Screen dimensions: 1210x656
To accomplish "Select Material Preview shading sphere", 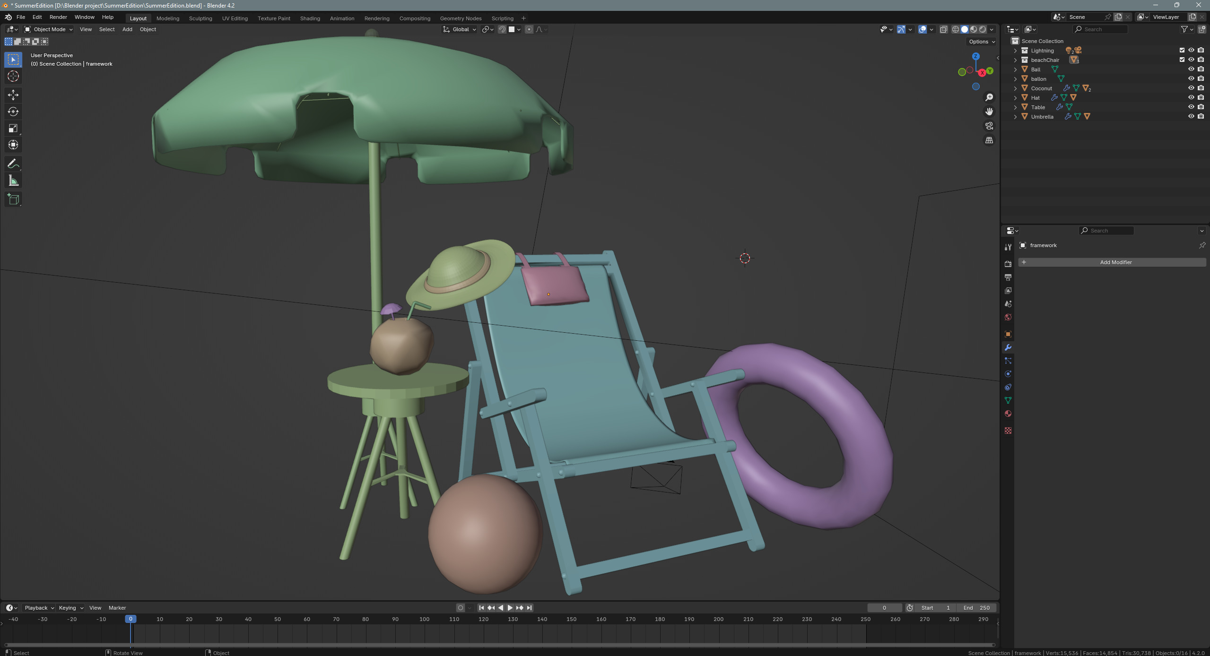I will [974, 29].
